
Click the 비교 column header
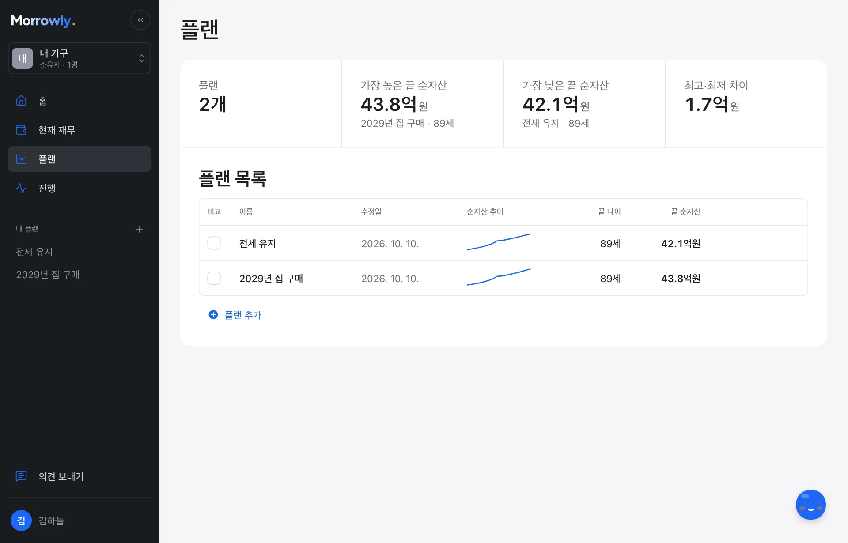(x=214, y=212)
